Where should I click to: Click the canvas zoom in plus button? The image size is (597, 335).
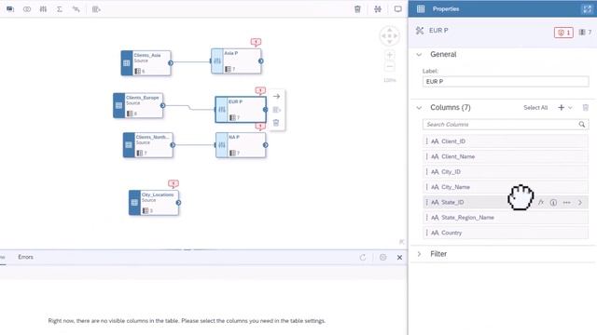click(x=390, y=55)
